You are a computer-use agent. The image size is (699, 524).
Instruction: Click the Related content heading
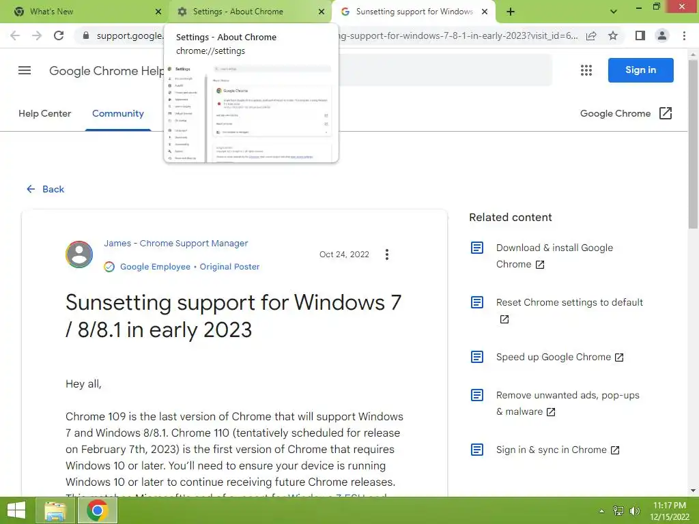511,218
